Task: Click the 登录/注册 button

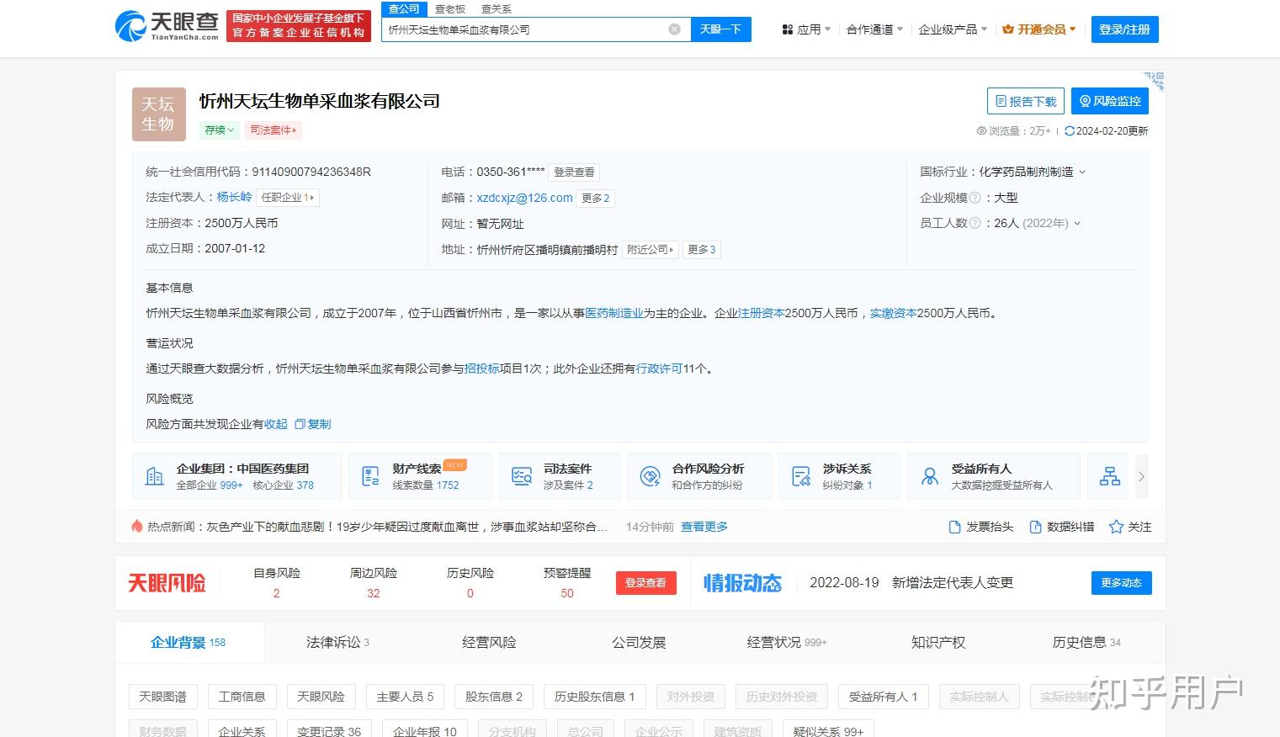Action: point(1124,29)
